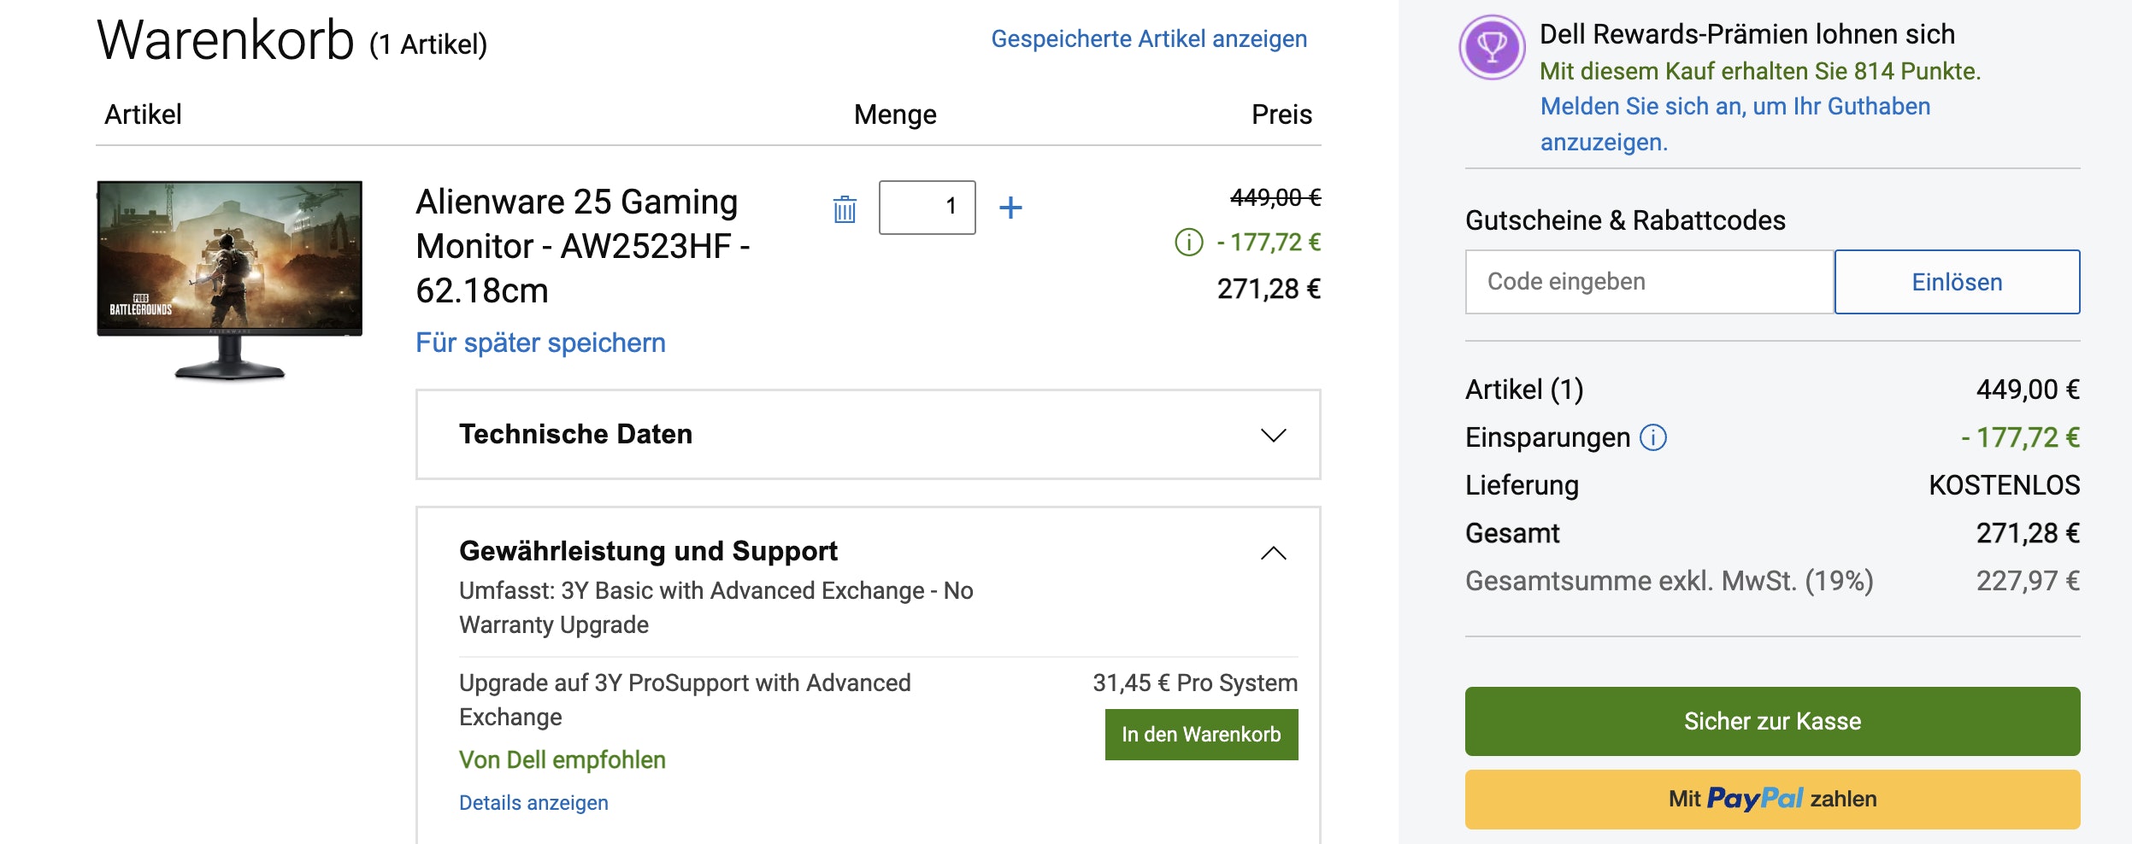Add ProSupport upgrade with In den Warenkorb
This screenshot has height=844, width=2132.
(1200, 734)
